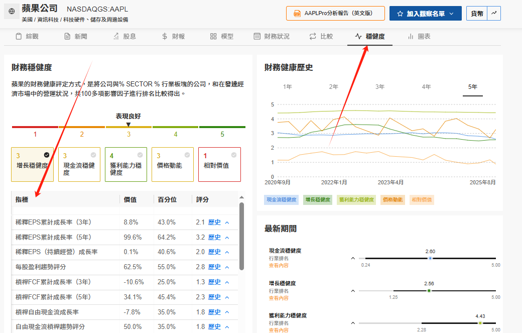
Task: Collapse row 稀釋EPS累計成長率（3年） chevron
Action: 227,223
